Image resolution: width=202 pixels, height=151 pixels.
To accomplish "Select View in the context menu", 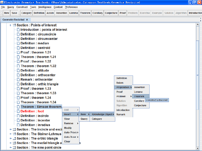I will click(71, 119).
